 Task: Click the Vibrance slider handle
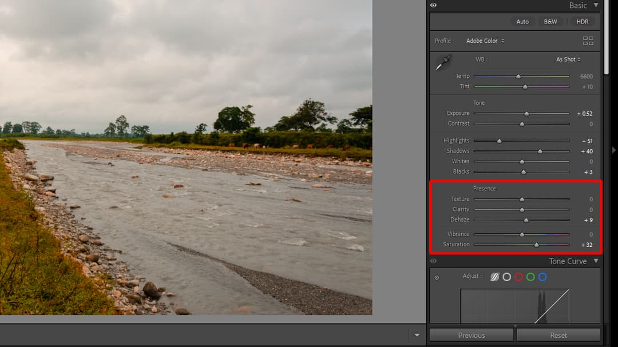[x=522, y=234]
